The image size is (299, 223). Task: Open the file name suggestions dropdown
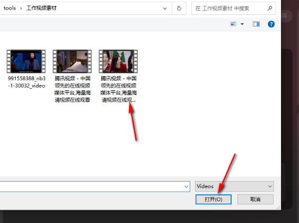tap(186, 186)
